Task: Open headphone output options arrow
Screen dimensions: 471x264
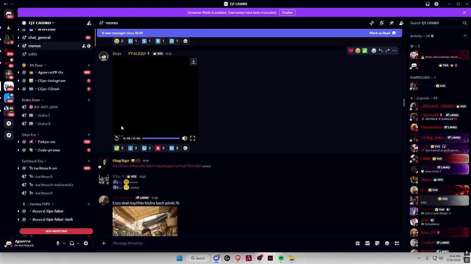Action: pos(78,243)
